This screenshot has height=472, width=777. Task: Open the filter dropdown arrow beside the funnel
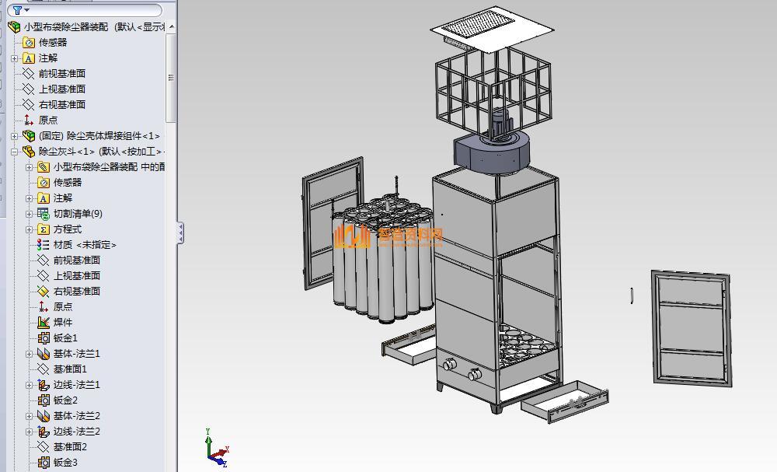[27, 11]
